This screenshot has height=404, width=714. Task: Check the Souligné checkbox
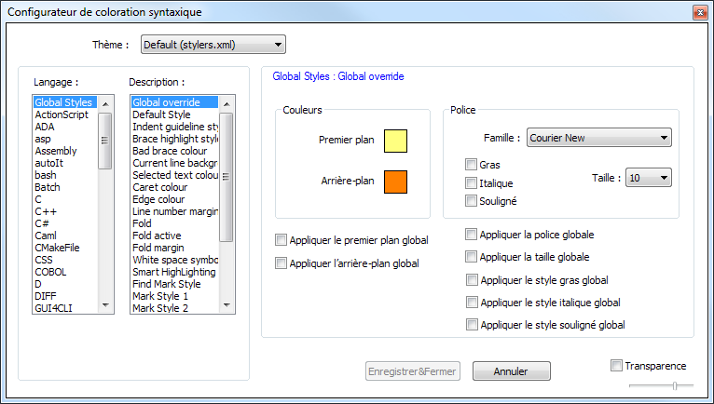[x=472, y=200]
